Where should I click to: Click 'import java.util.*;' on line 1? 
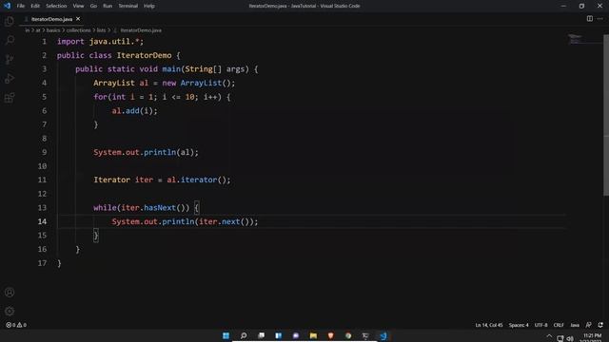coord(100,42)
